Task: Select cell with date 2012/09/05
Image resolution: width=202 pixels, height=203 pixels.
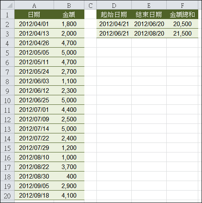Action: point(34,186)
